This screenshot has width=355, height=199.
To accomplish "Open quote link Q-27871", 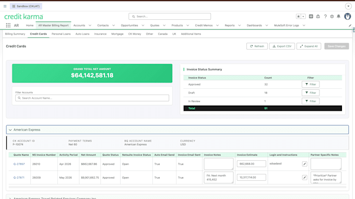I will click(19, 178).
